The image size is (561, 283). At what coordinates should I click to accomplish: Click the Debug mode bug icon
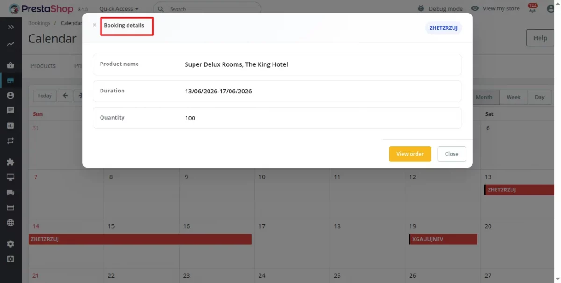click(x=421, y=8)
